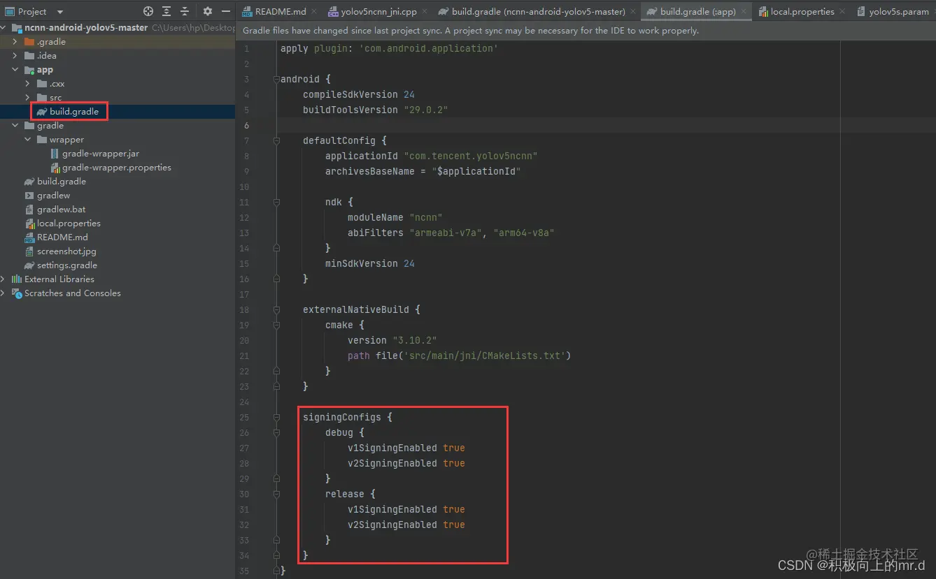Select README.md in Project tree
The height and width of the screenshot is (579, 936).
pos(62,237)
